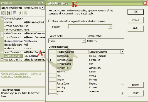Click the Dataset Columns header
The image size is (148, 102).
pyautogui.click(x=105, y=52)
